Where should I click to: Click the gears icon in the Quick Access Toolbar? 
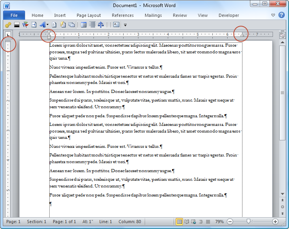click(x=8, y=25)
